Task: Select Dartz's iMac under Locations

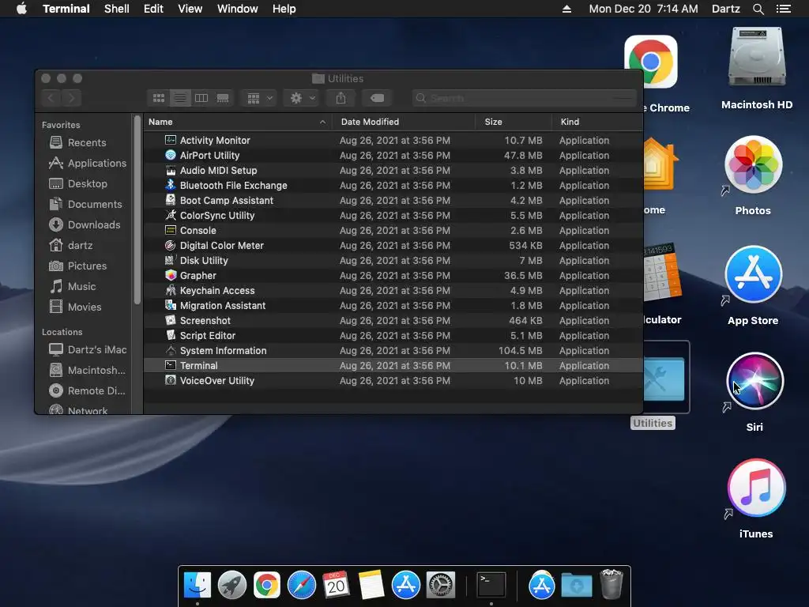Action: click(87, 349)
